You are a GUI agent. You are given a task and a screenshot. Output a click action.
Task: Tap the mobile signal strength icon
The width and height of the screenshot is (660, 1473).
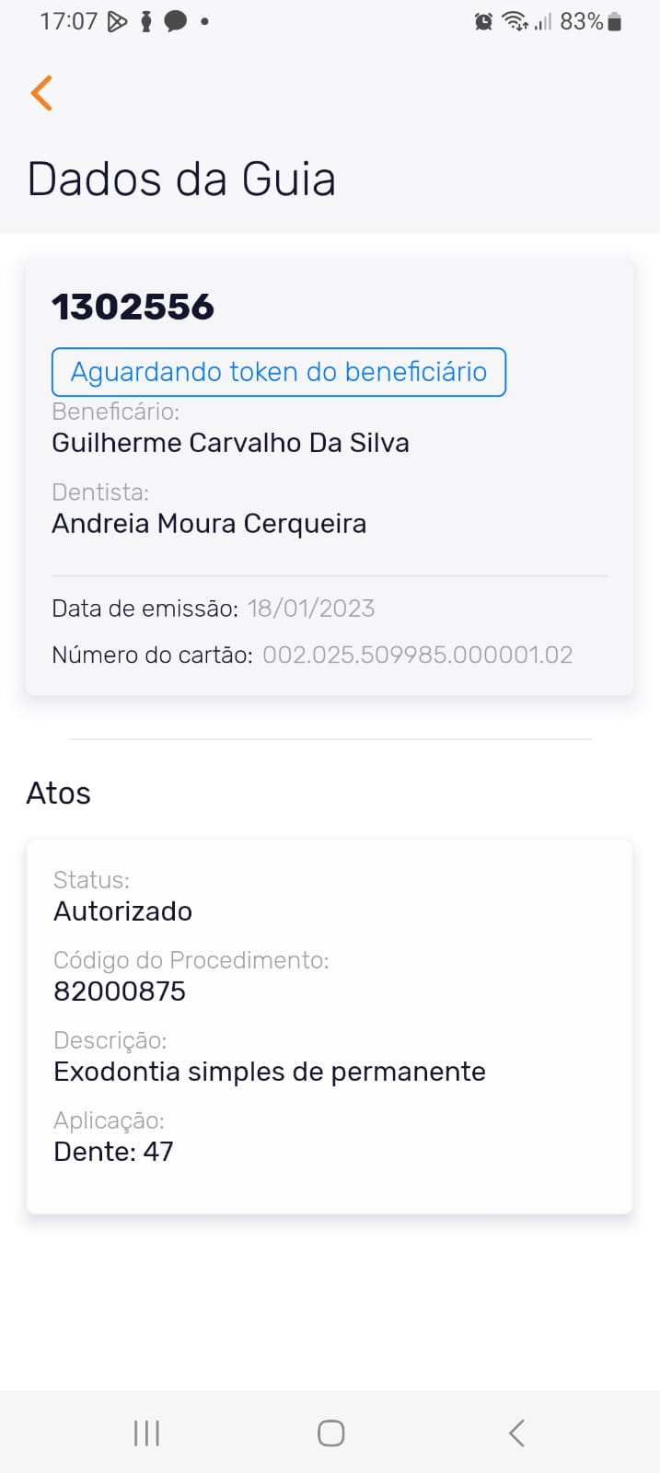543,22
